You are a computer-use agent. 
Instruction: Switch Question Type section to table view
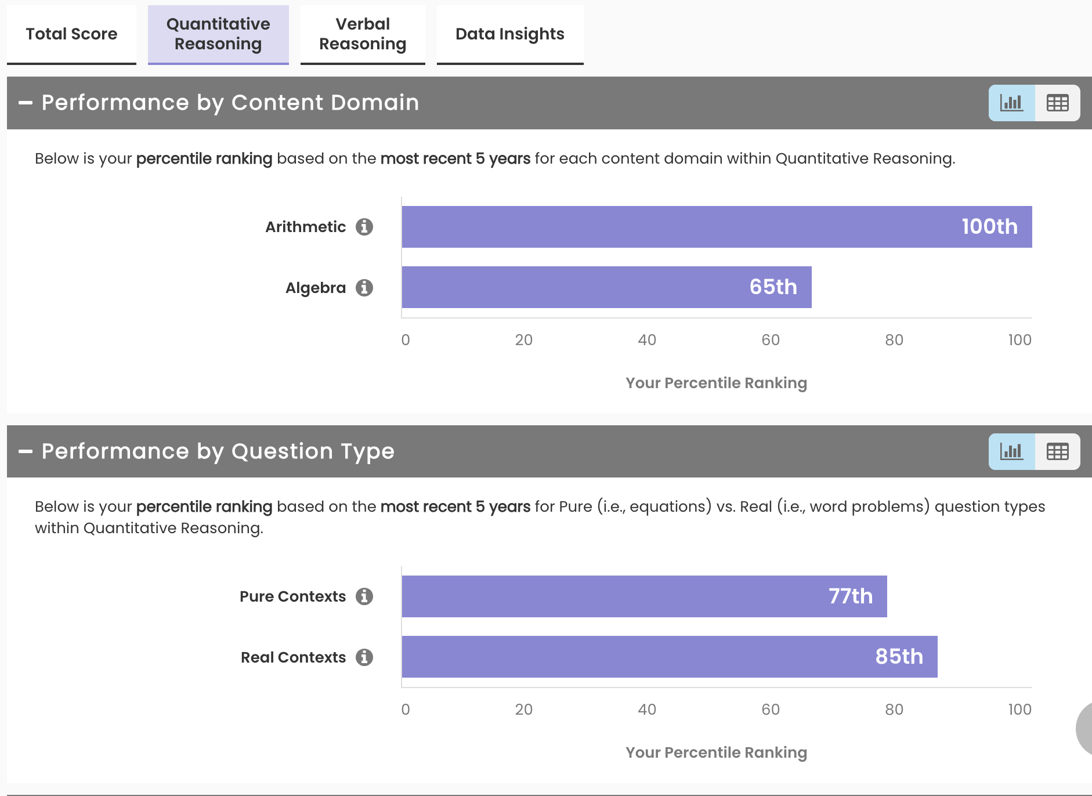coord(1057,451)
